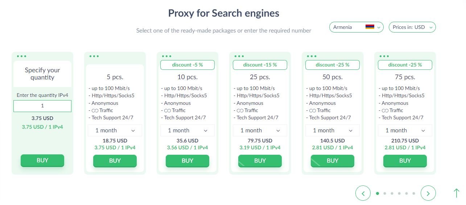
Task: Click the three dots on 75 pcs. card
Action: [x=384, y=56]
